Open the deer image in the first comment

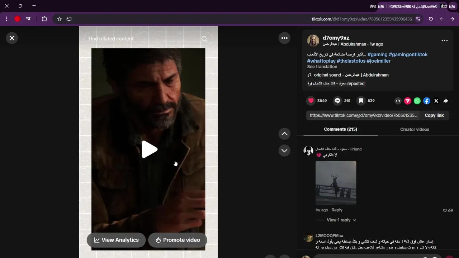click(336, 183)
